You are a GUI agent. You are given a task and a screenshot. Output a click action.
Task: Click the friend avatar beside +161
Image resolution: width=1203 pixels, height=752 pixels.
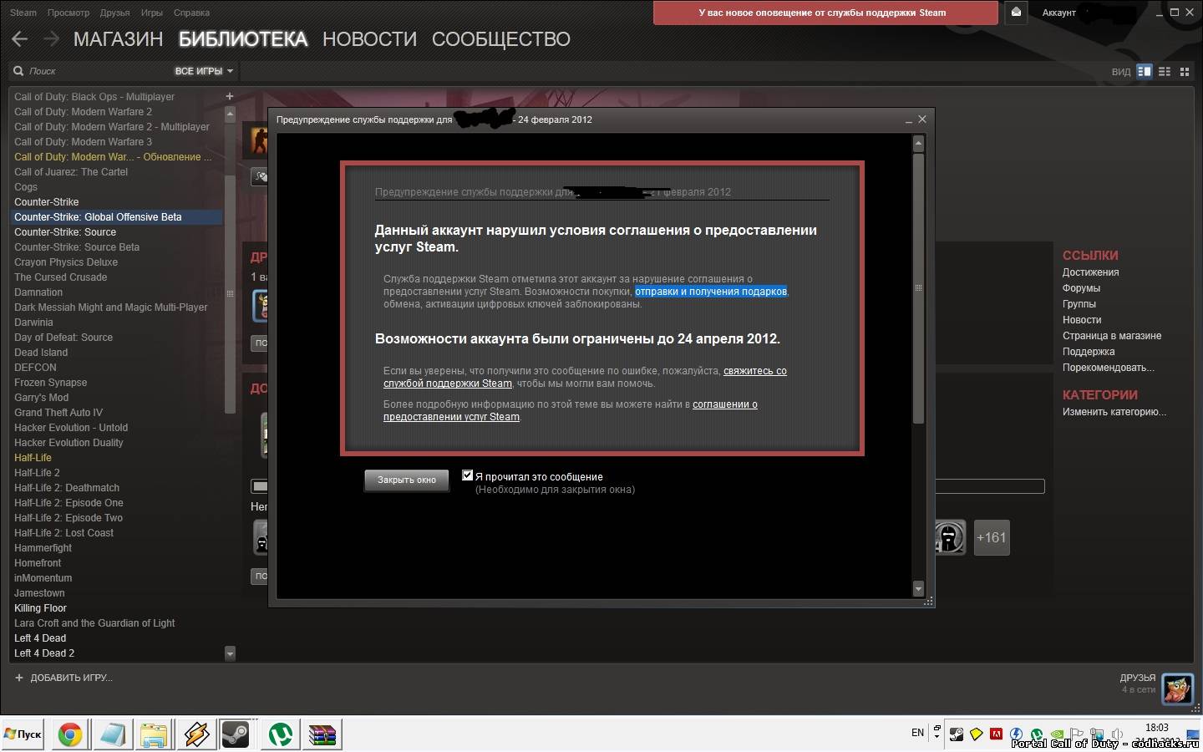949,537
